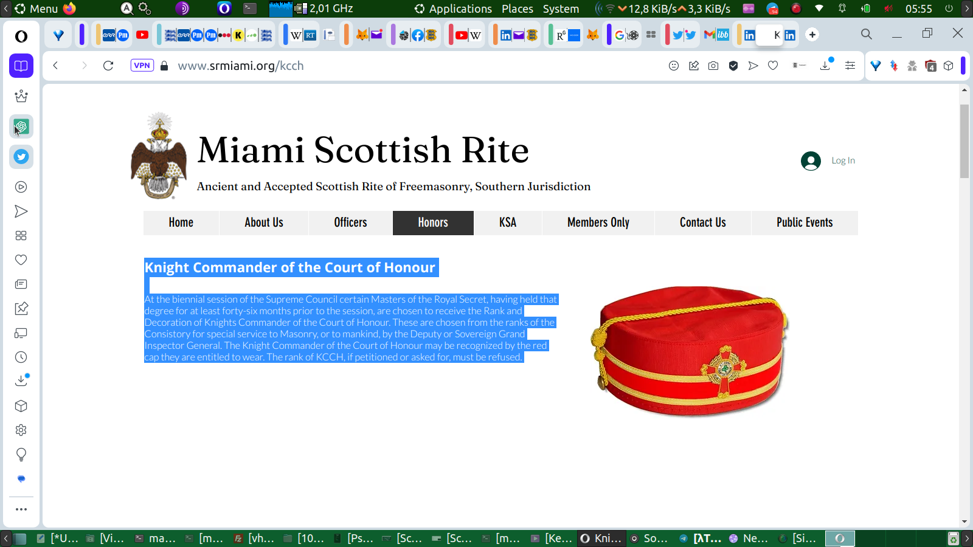Open the Public Events page
The height and width of the screenshot is (547, 973).
point(805,222)
